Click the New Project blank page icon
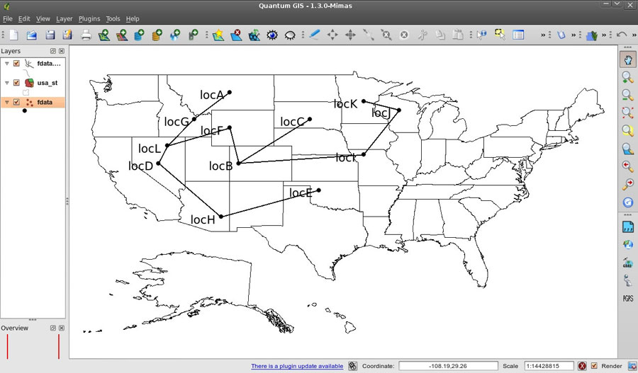 [x=13, y=35]
